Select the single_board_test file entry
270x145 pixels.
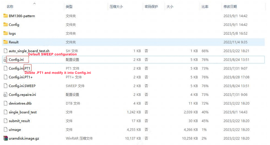click(23, 112)
